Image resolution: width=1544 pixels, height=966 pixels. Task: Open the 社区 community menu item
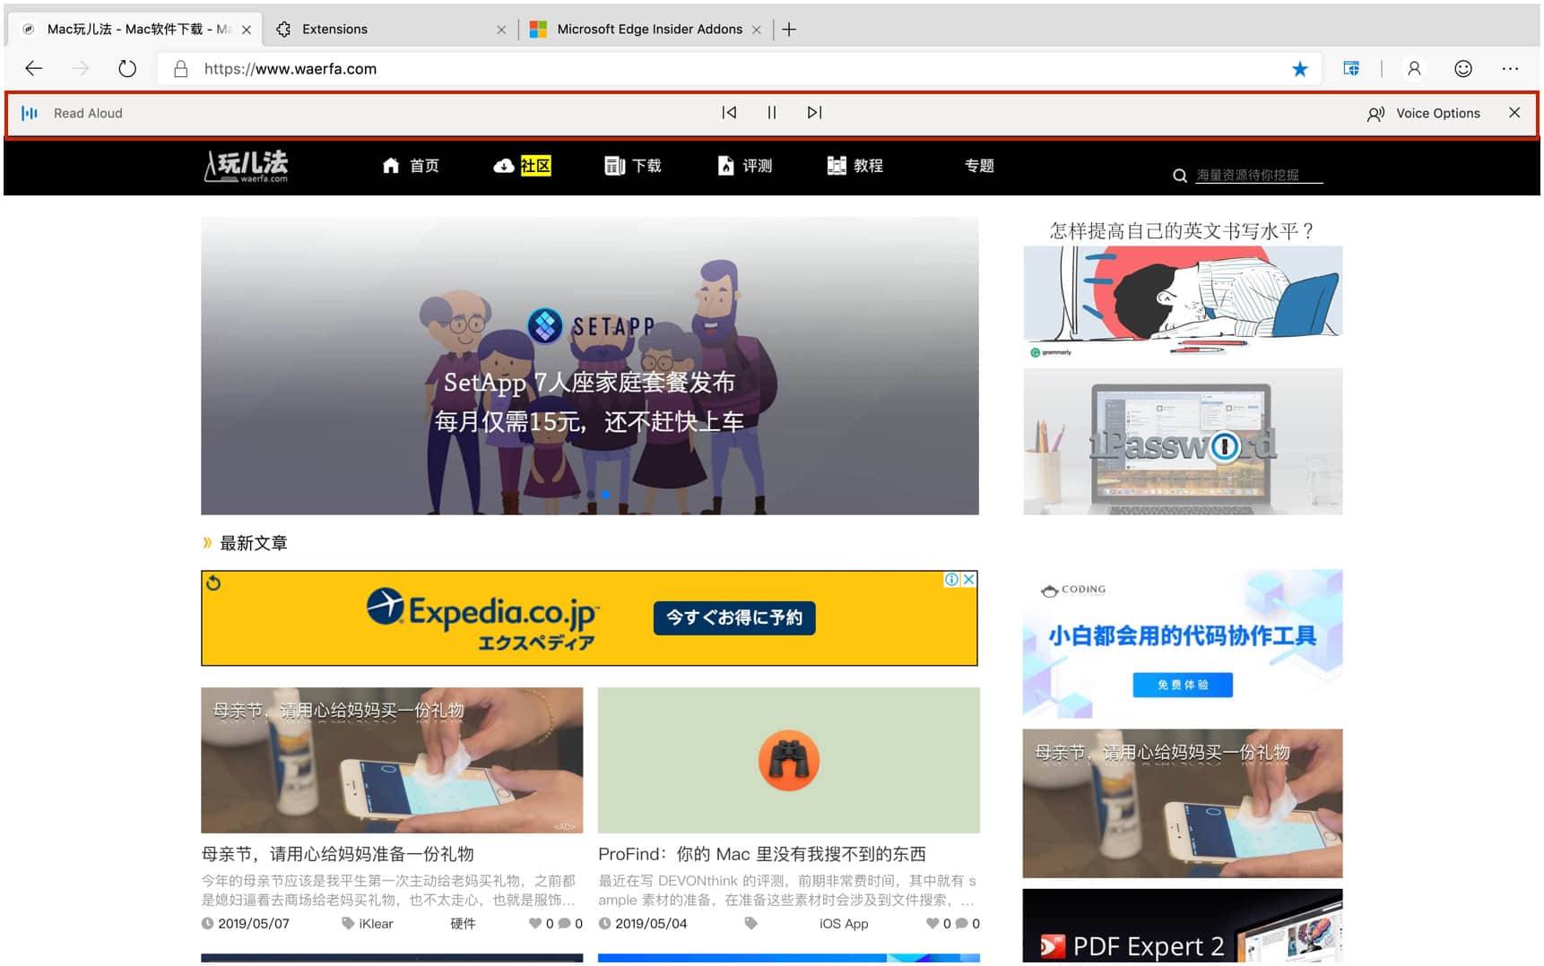(x=522, y=166)
